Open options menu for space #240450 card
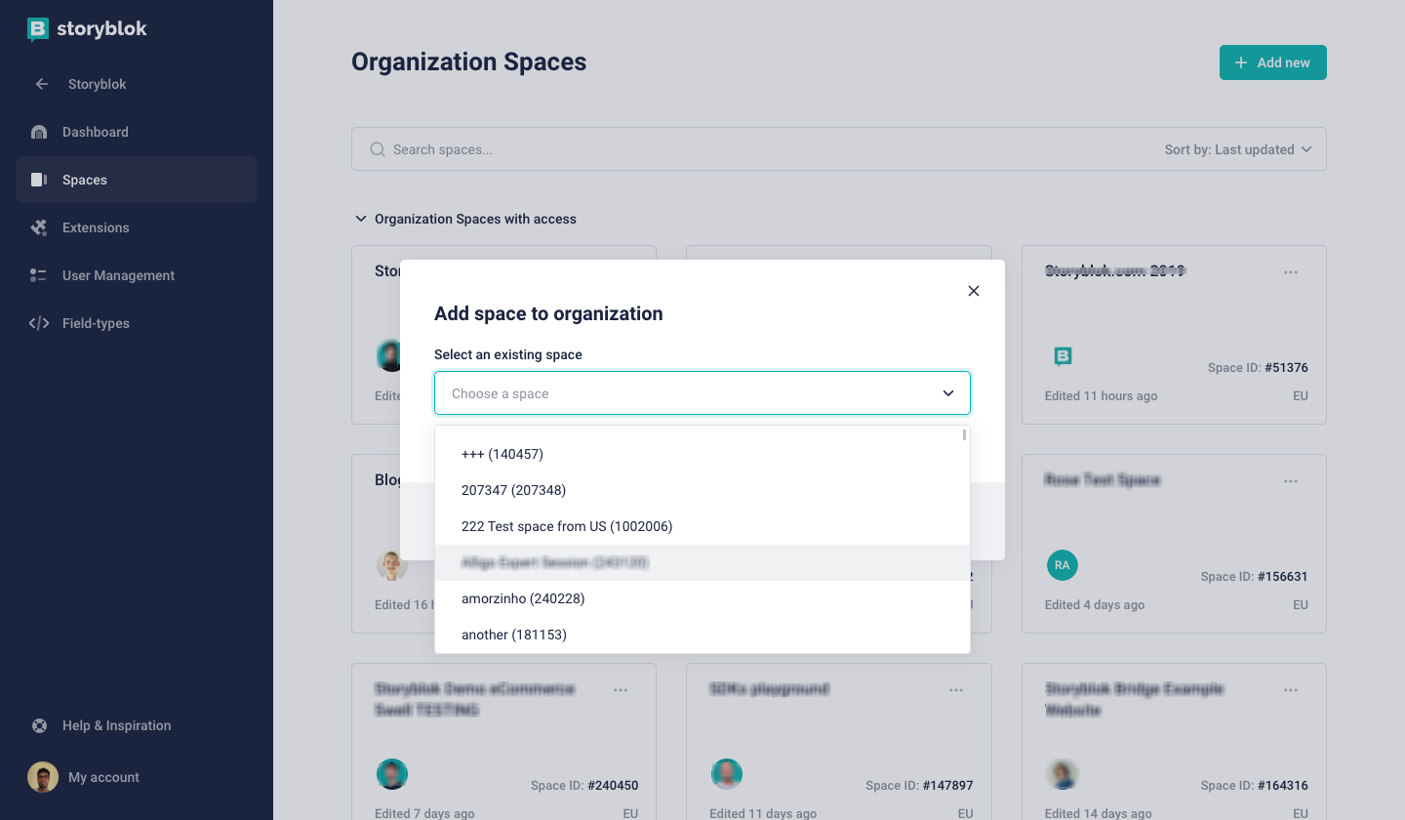1405x820 pixels. [x=621, y=690]
